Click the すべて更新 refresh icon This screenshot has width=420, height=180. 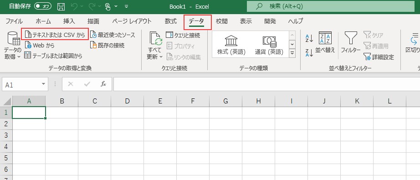[156, 39]
